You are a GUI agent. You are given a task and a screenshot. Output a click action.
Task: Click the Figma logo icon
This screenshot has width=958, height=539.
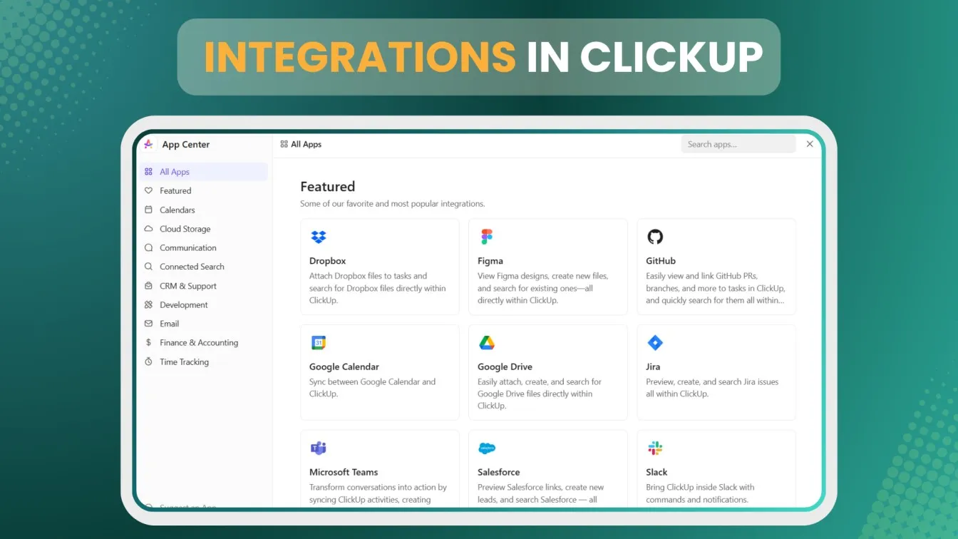(x=487, y=237)
